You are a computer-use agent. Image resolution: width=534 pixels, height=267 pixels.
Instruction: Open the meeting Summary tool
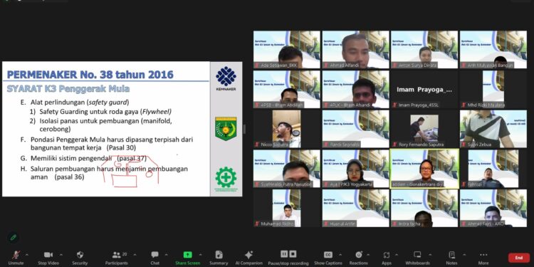coord(219,258)
